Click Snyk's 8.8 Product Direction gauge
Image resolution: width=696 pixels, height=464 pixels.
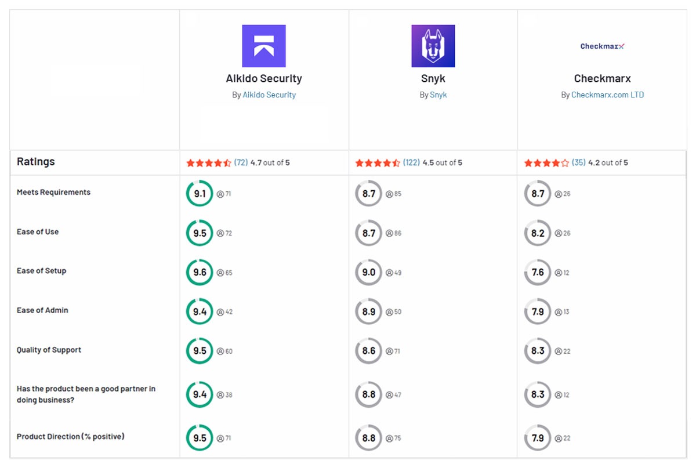pos(369,438)
